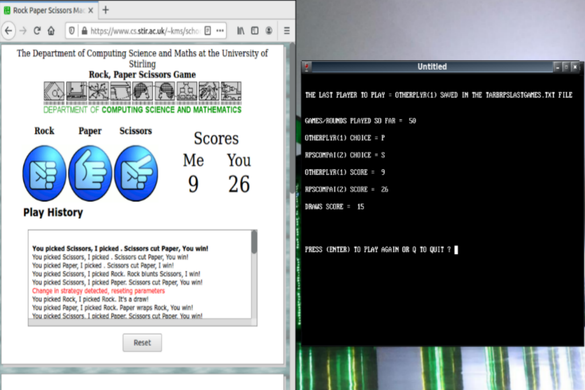
Task: Open the Untitled terminal window menu icon
Action: click(x=307, y=67)
